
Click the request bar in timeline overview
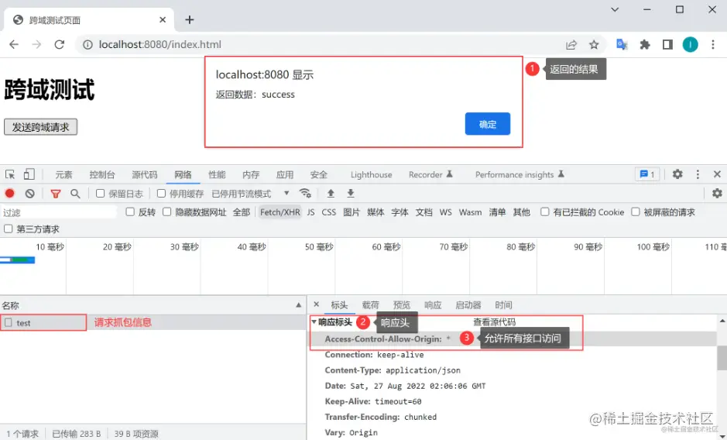pyautogui.click(x=18, y=260)
